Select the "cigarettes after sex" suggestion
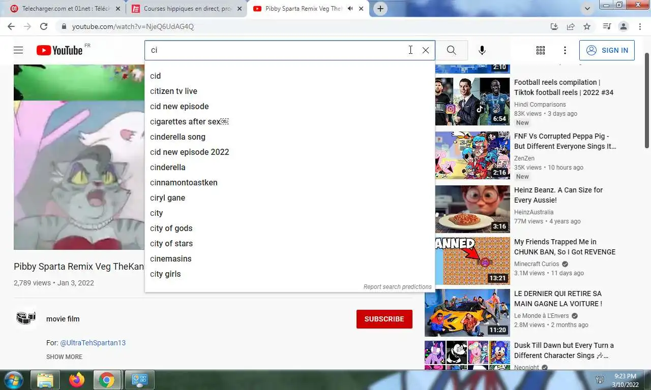This screenshot has height=390, width=651. (x=290, y=121)
